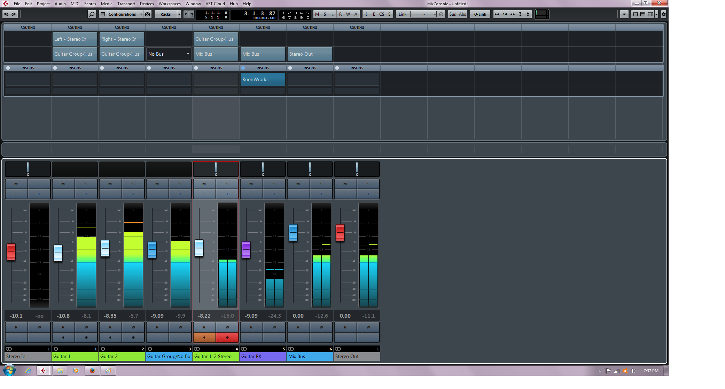Image resolution: width=725 pixels, height=389 pixels.
Task: Open the Link group dropdown field
Action: click(x=423, y=14)
